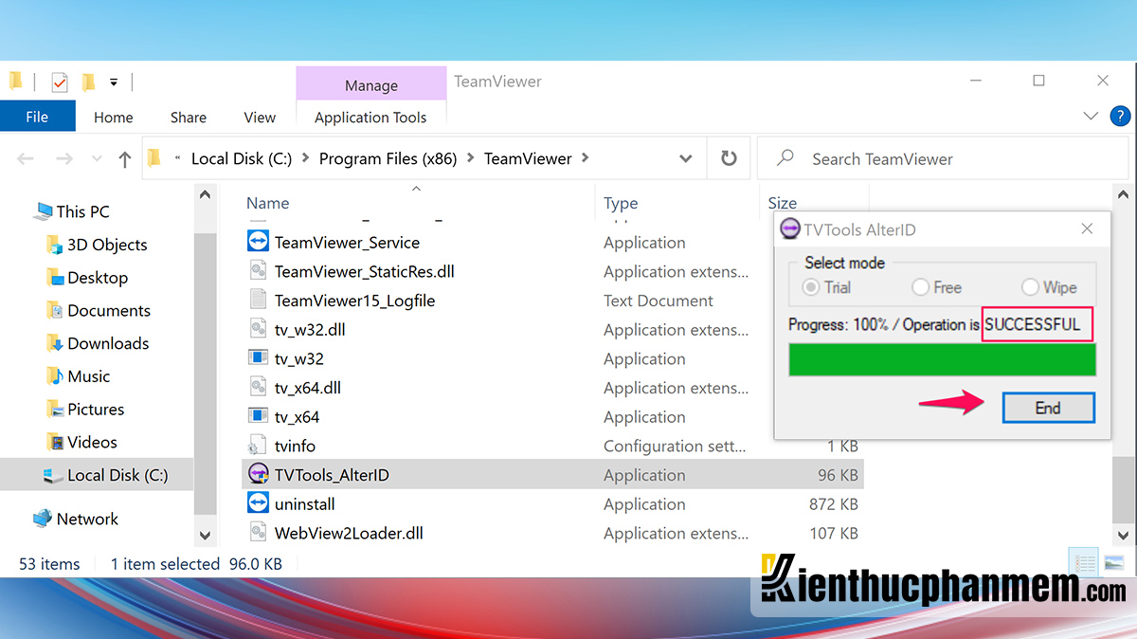
Task: Select the TeamViewer15_Logfile name
Action: [x=354, y=301]
